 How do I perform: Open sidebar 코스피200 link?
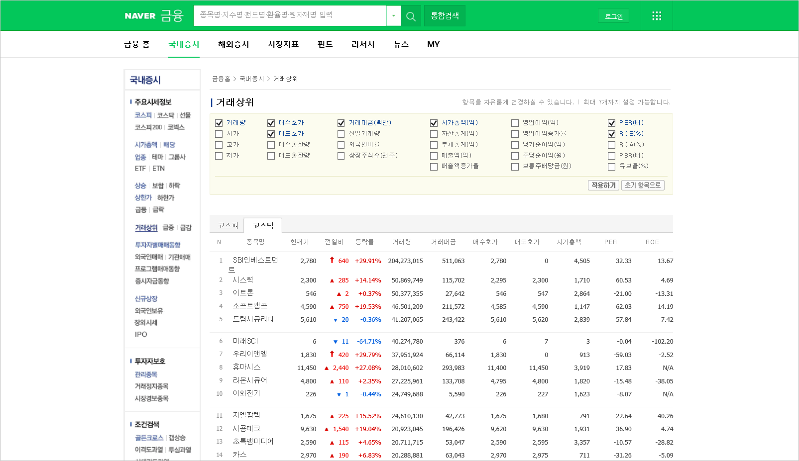(148, 127)
